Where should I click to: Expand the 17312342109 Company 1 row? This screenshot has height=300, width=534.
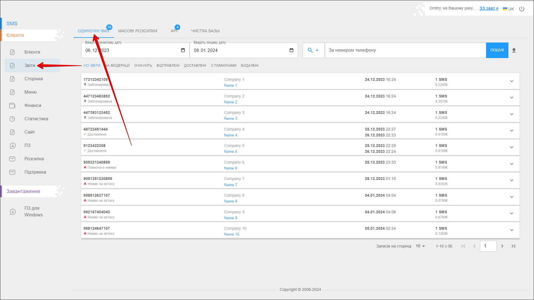511,81
